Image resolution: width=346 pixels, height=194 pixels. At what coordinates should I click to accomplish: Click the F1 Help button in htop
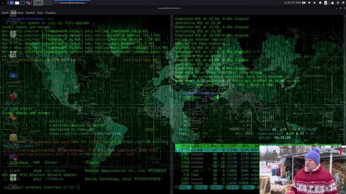[x=183, y=188]
